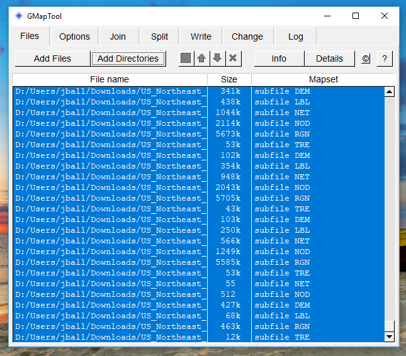Select the row with size 2114k
The width and height of the screenshot is (406, 356).
199,123
